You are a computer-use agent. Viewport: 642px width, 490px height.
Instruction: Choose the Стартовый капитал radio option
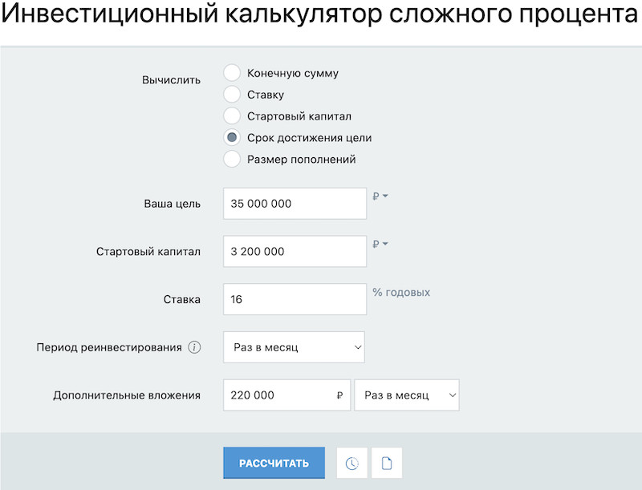232,116
